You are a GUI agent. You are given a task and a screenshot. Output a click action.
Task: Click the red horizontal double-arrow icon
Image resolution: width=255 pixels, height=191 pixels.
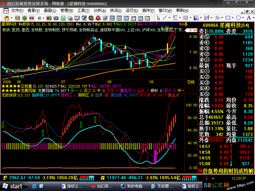[x=32, y=18]
